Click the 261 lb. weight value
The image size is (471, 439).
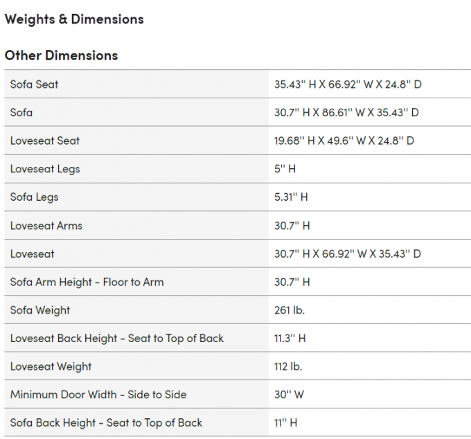290,310
